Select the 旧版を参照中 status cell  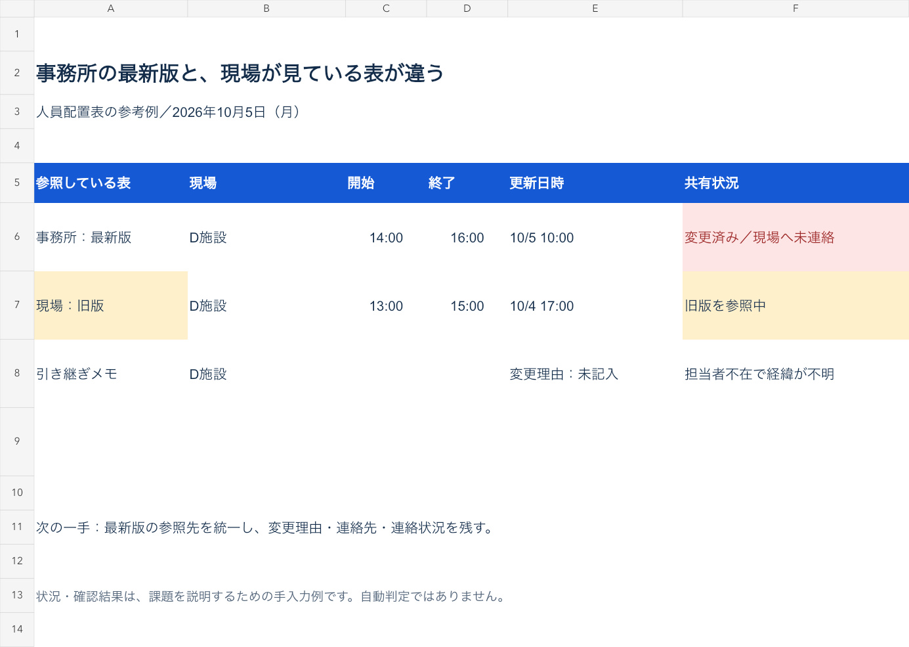pyautogui.click(x=795, y=305)
